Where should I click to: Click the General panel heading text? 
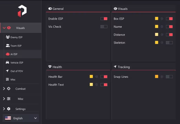[58, 9]
